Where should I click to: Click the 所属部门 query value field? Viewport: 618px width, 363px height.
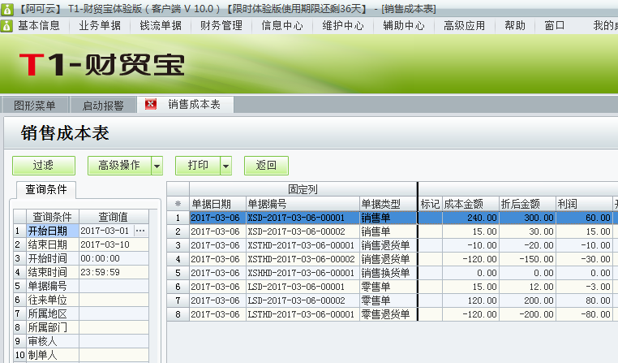tap(114, 327)
